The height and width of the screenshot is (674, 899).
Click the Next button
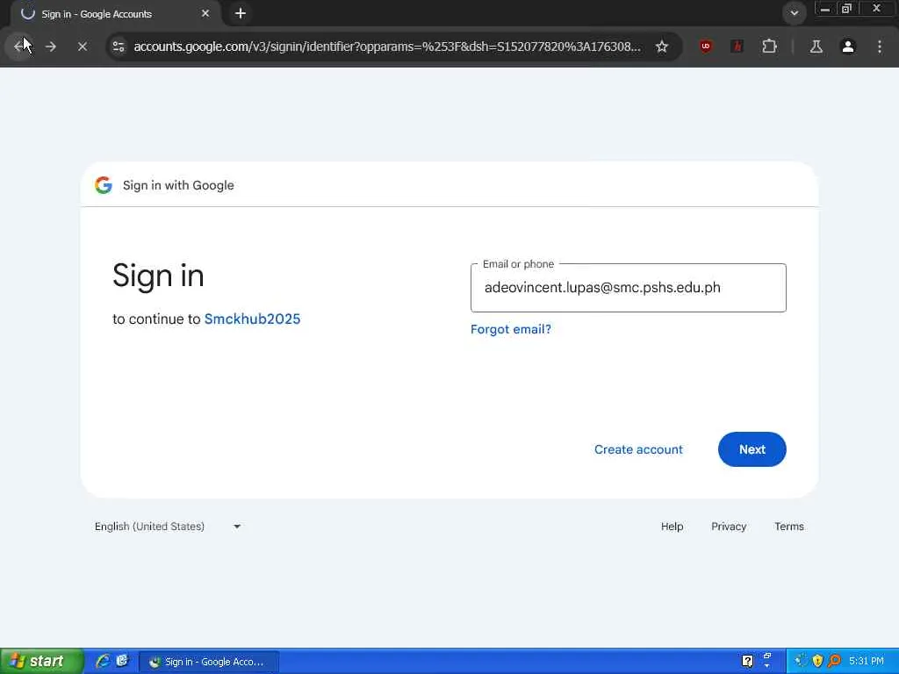point(752,449)
